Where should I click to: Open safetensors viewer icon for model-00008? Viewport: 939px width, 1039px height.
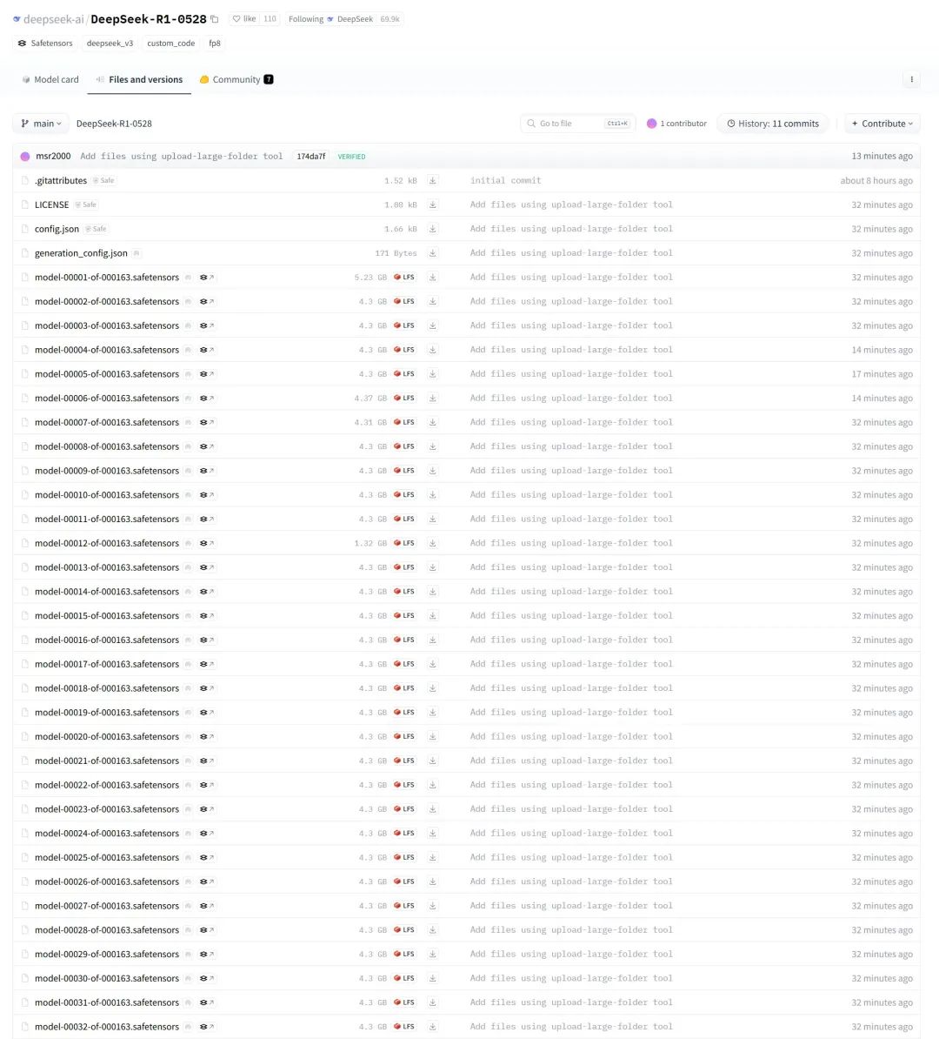click(207, 446)
